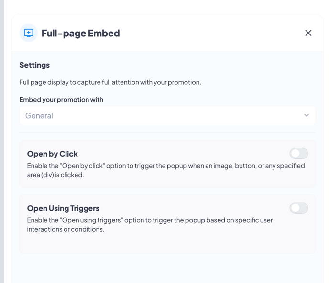Screen dimensions: 329x283
Task: Click the divider line below General dropdown
Action: [x=167, y=133]
